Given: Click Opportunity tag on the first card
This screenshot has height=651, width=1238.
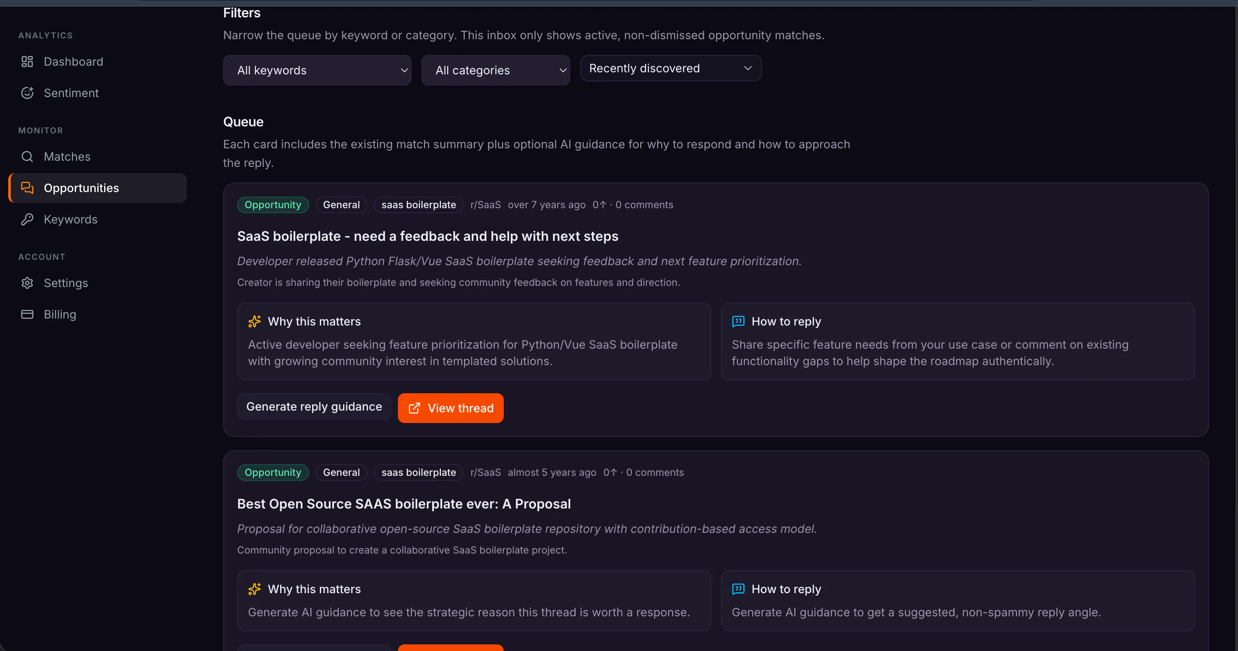Looking at the screenshot, I should 272,204.
